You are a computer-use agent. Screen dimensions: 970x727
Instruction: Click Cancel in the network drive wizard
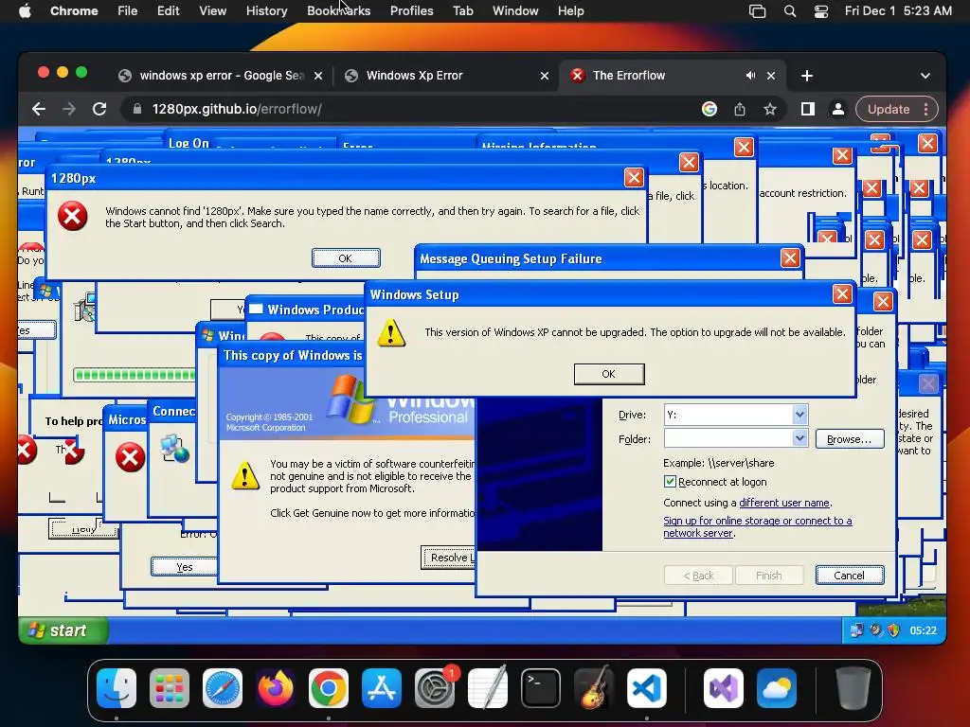(x=850, y=576)
